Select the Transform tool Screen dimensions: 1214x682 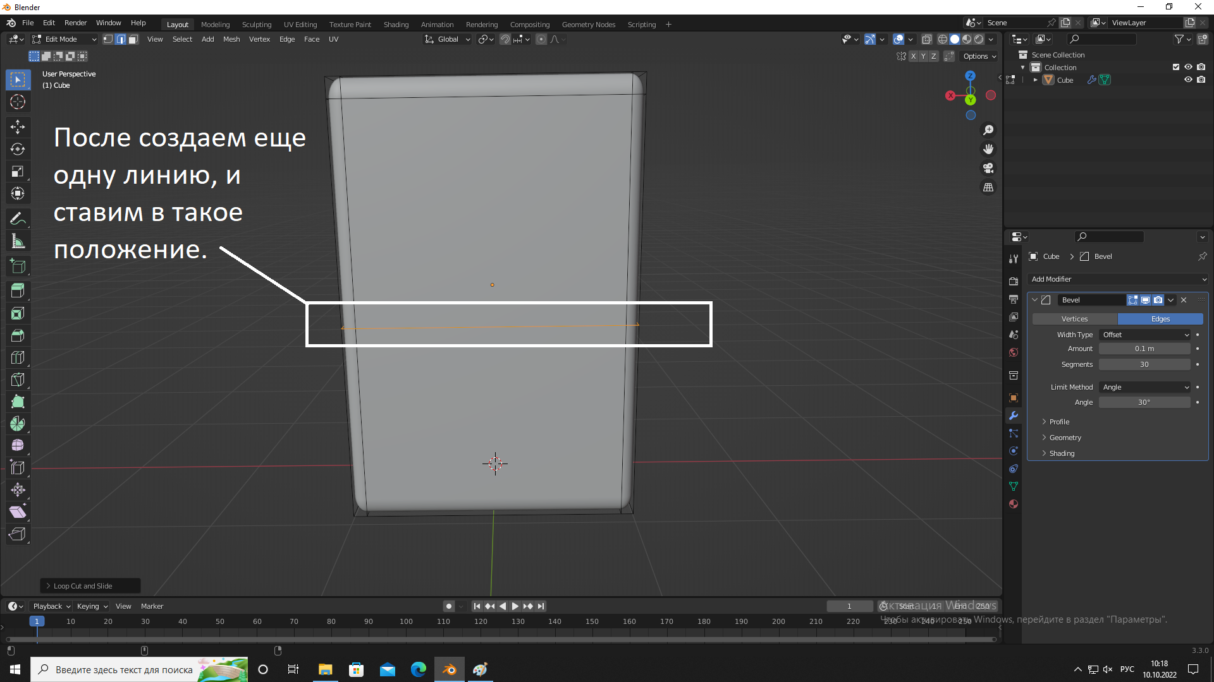click(18, 193)
